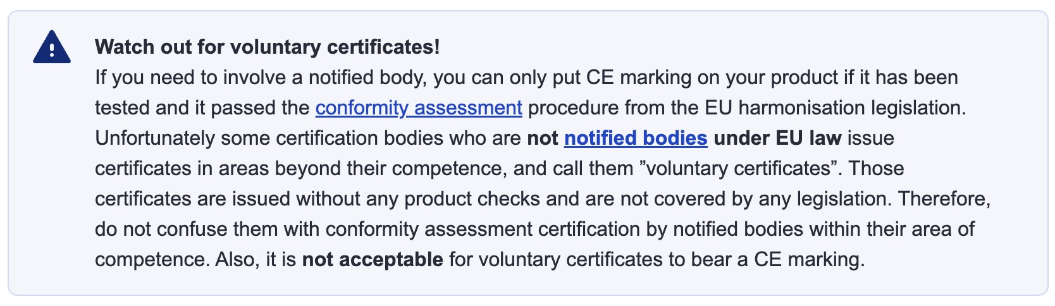Click the bold "under EU law" text
Screen dimensions: 1055x306
point(777,138)
